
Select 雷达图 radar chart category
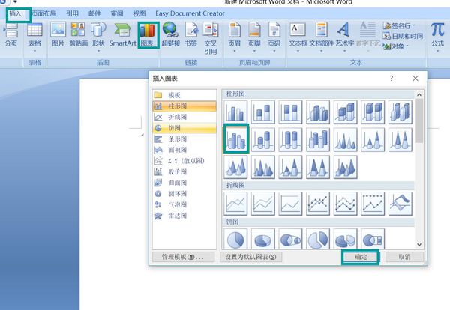pyautogui.click(x=184, y=216)
